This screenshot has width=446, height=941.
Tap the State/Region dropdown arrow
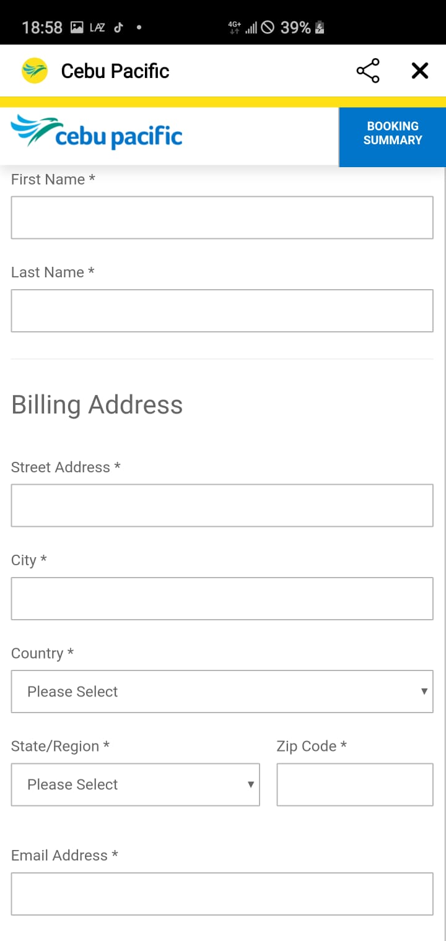click(251, 784)
